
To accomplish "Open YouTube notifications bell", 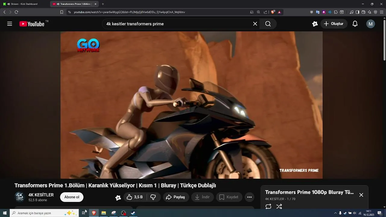I will (355, 24).
